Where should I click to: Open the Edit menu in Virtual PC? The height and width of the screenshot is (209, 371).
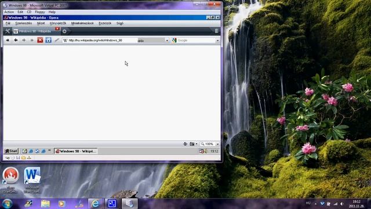[x=20, y=12]
